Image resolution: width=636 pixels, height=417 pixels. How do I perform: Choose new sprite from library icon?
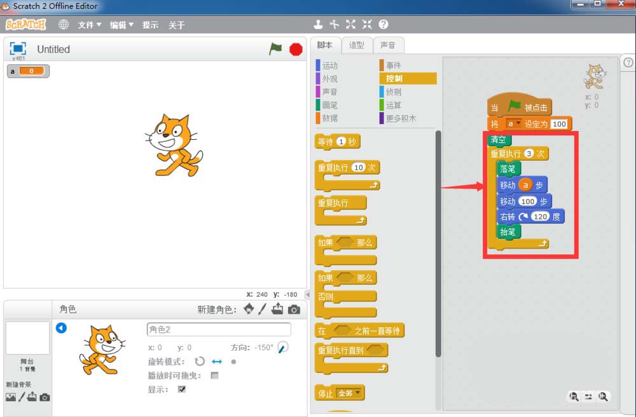coord(249,309)
